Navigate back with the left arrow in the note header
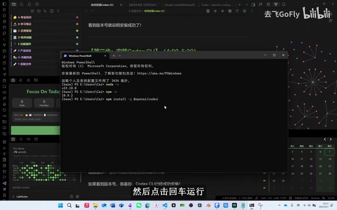 [x=87, y=11]
